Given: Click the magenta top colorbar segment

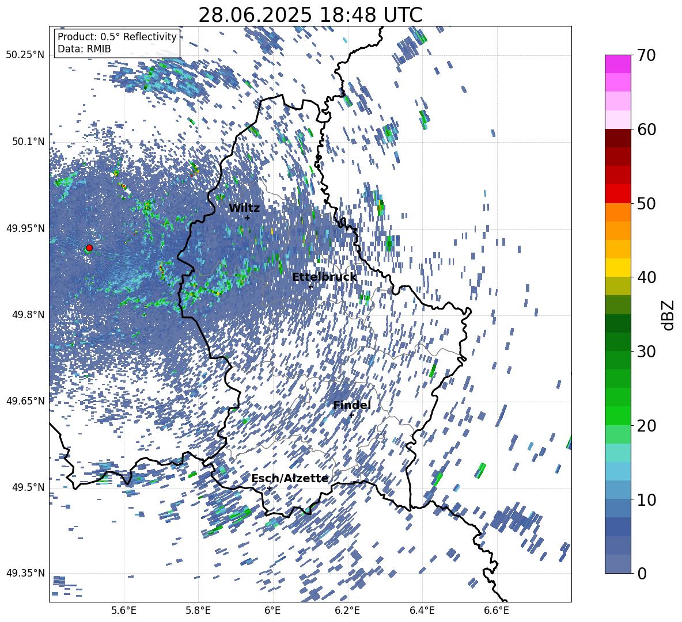Looking at the screenshot, I should point(617,64).
